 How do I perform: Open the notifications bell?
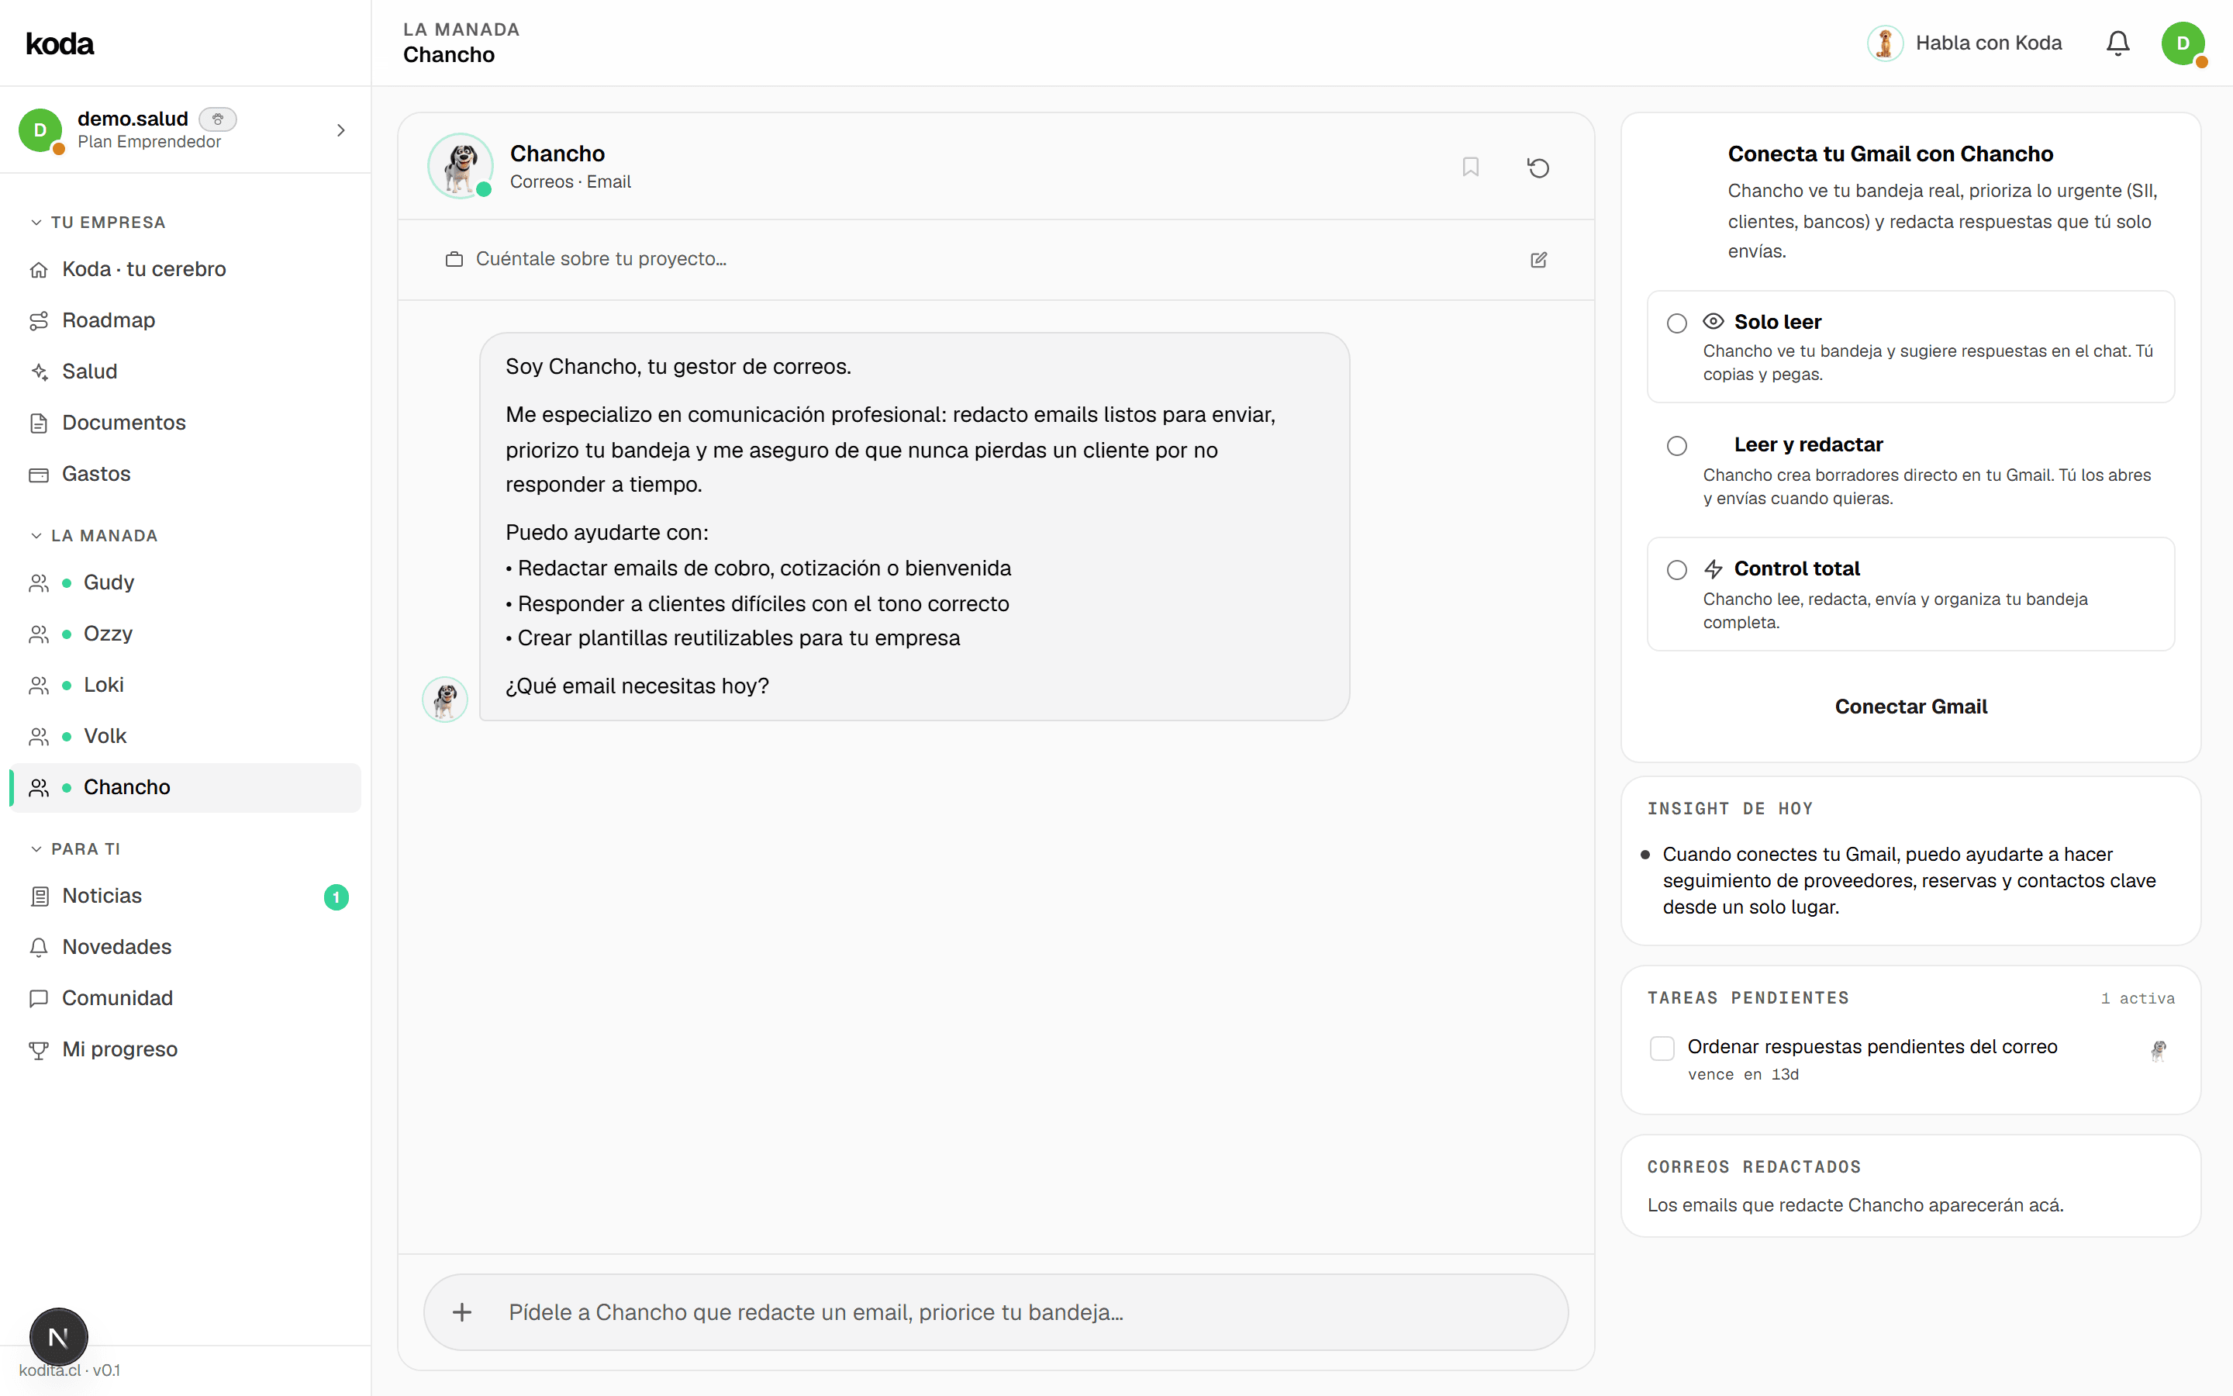2117,43
